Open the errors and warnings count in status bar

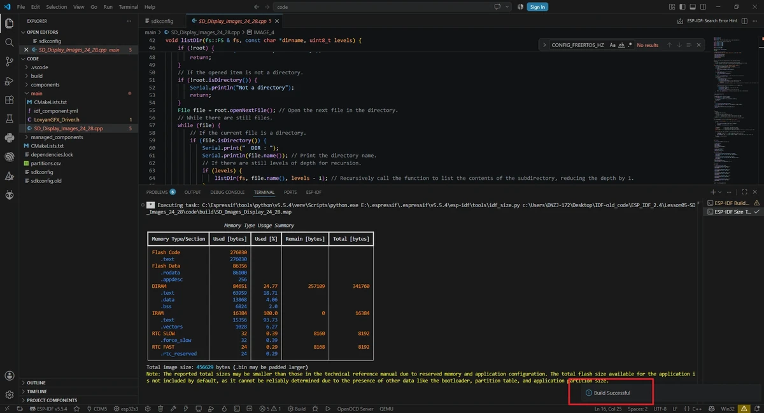(271, 409)
